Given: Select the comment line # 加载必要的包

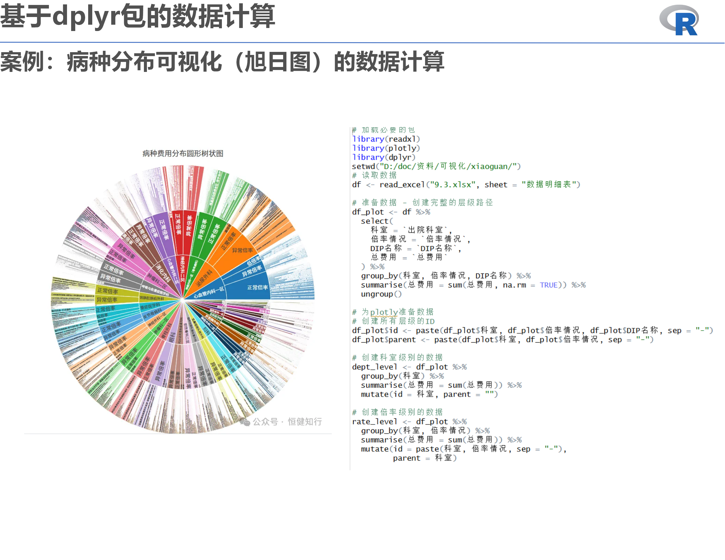Looking at the screenshot, I should [x=383, y=130].
